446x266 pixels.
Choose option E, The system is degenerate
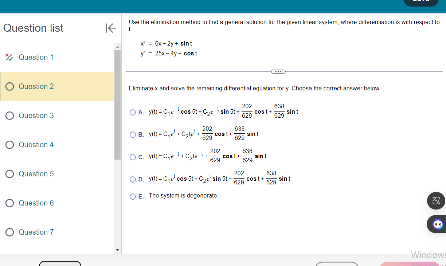tap(133, 196)
